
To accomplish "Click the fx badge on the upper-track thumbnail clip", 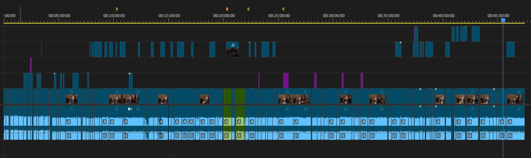I will [233, 45].
